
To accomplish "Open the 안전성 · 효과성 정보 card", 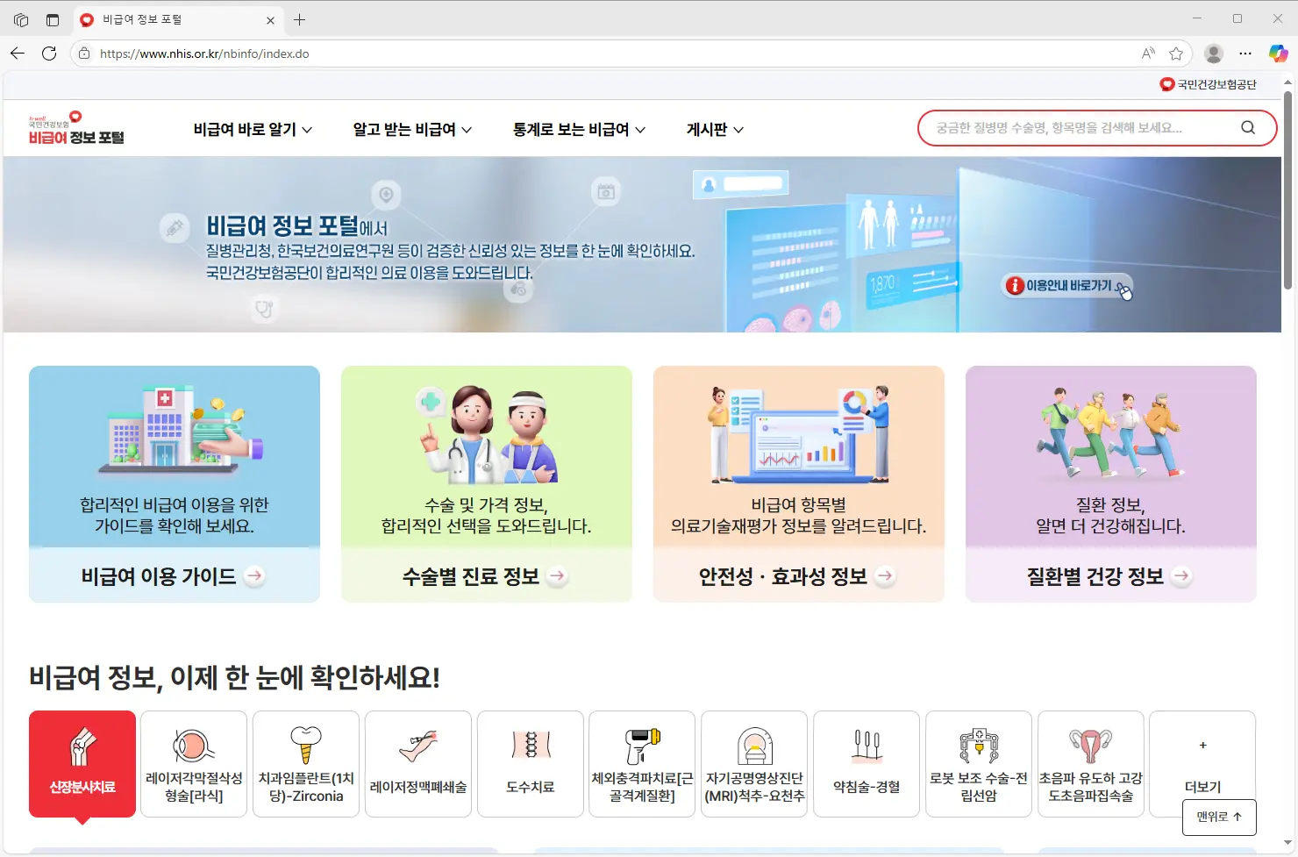I will click(x=799, y=483).
